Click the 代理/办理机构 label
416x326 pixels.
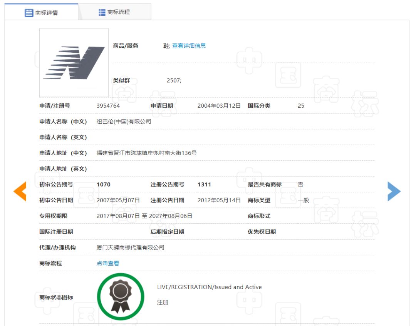57,248
